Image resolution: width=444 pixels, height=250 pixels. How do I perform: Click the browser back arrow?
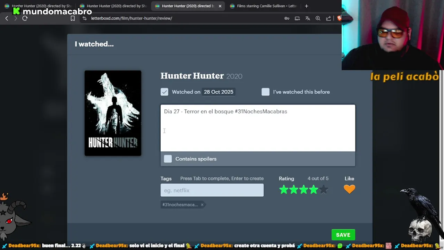(x=7, y=18)
